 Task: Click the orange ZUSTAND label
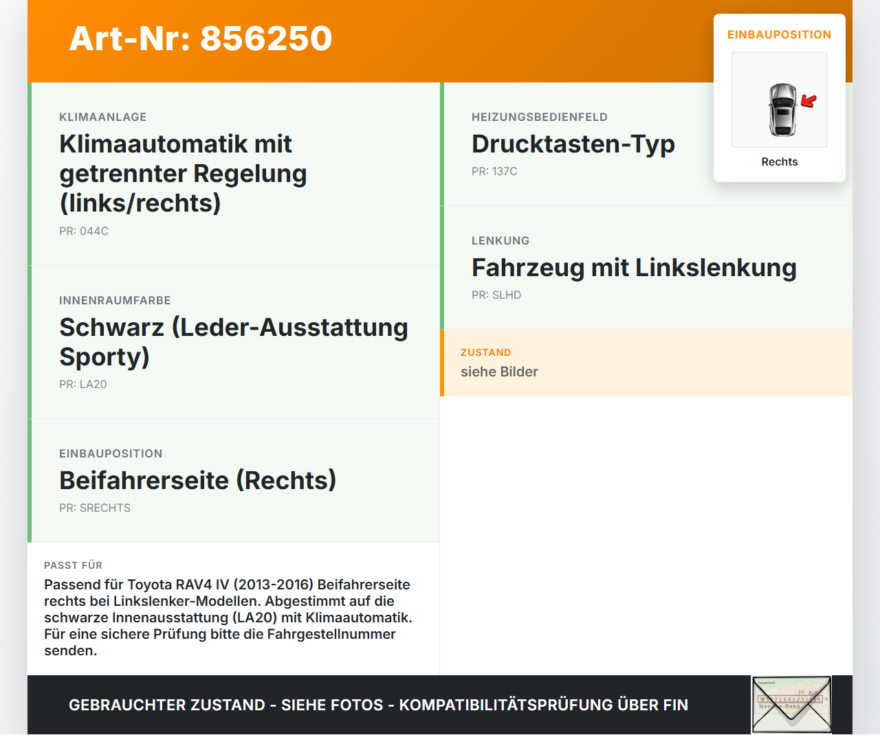tap(486, 352)
